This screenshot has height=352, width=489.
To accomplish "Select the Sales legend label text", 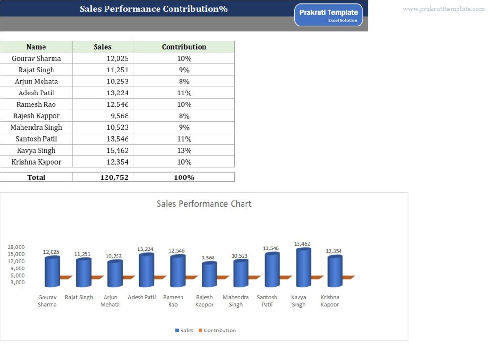I will tap(186, 330).
